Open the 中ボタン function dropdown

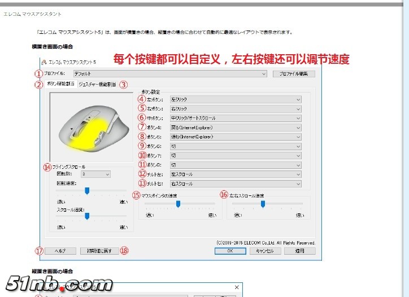[x=236, y=118]
